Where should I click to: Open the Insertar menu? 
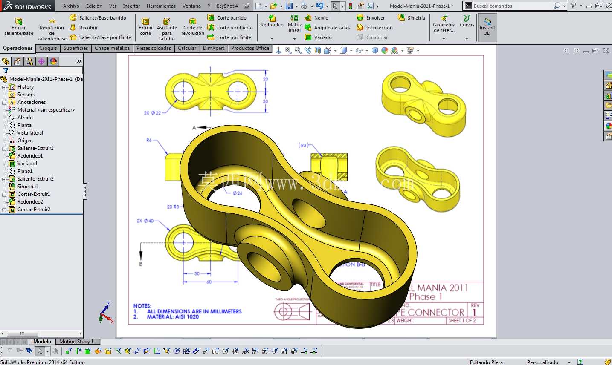[131, 6]
